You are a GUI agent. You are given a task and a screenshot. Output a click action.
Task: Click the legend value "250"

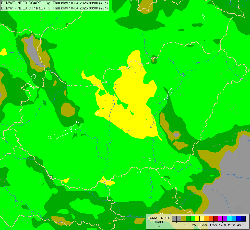coord(195,225)
